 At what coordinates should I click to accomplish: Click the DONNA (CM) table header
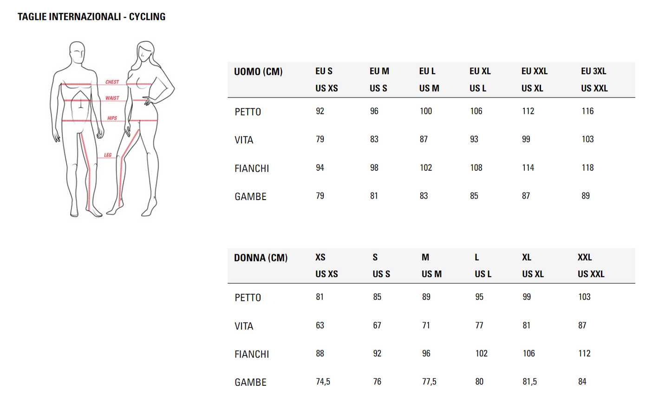pos(261,258)
